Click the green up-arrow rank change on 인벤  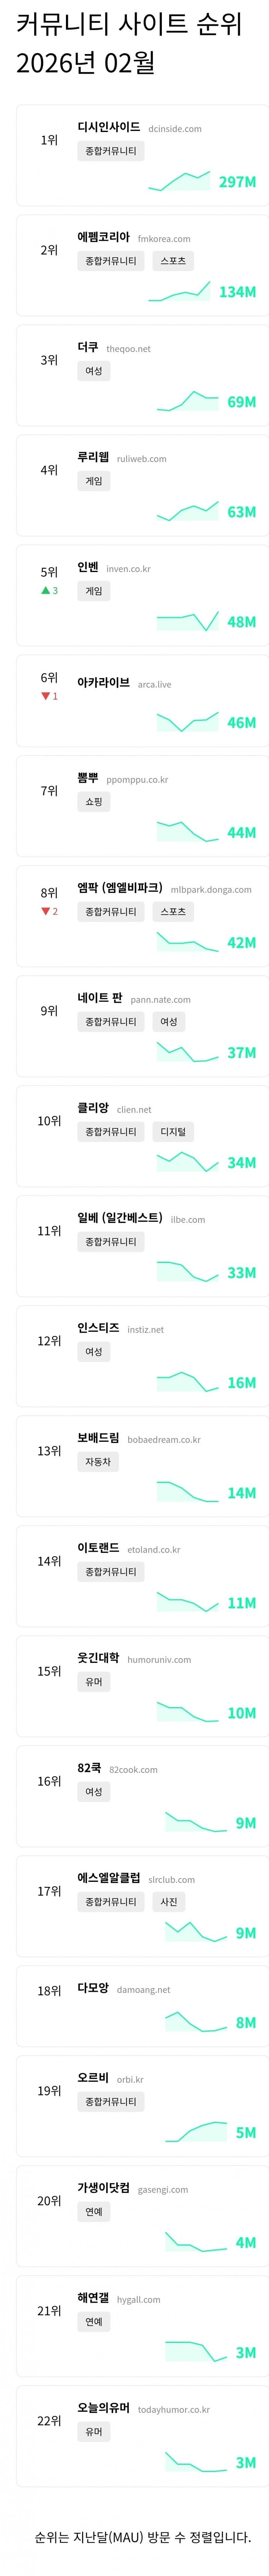point(49,591)
